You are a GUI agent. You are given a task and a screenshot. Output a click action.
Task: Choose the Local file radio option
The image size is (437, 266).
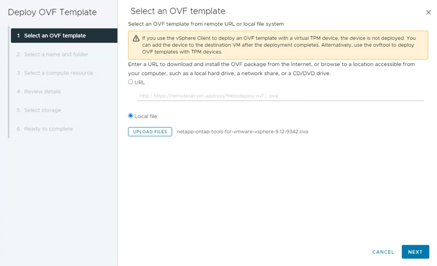[x=131, y=116]
